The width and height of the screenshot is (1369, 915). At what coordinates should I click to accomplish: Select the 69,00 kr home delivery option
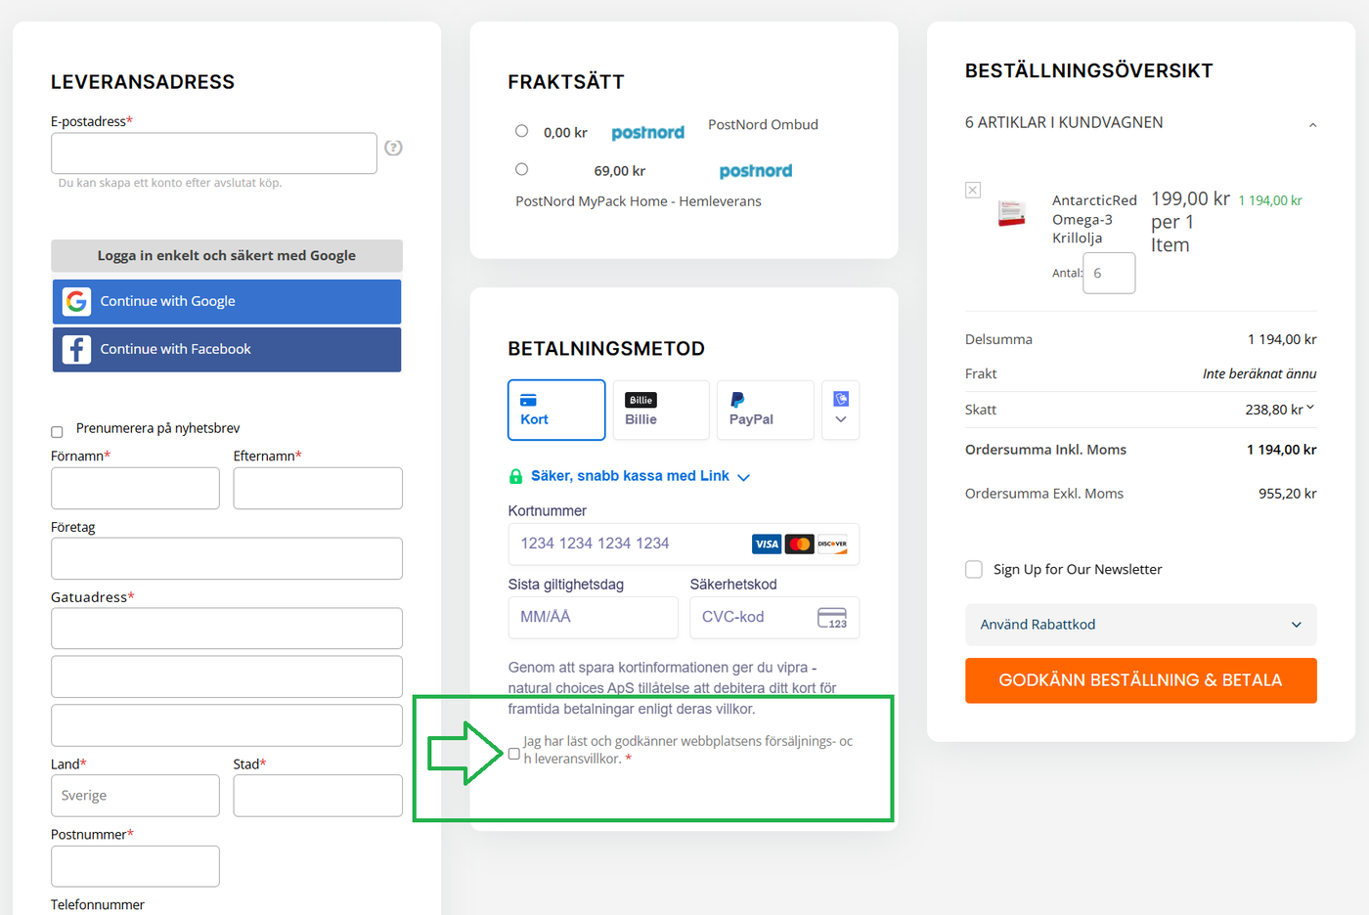pyautogui.click(x=522, y=169)
